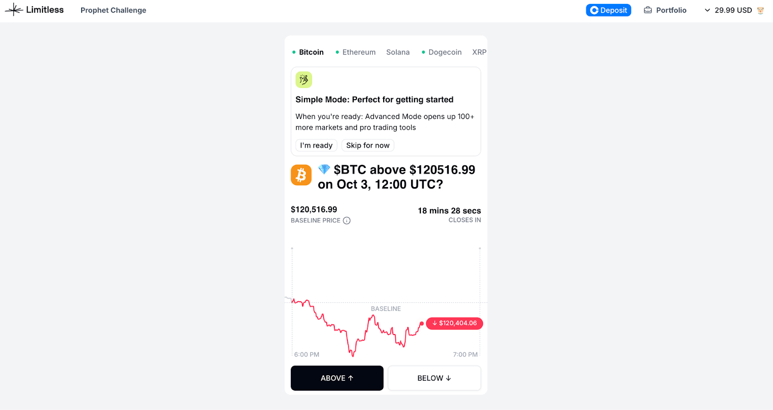Click the red dot at chart line end
The width and height of the screenshot is (773, 410).
pos(422,323)
